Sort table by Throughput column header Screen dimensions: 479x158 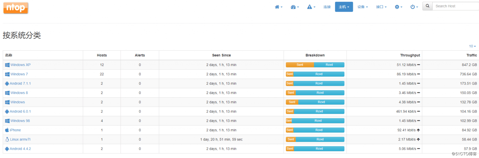click(x=410, y=55)
